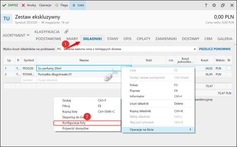
Task: Click the Koszt jednostkowy column header
Action: click(x=185, y=60)
